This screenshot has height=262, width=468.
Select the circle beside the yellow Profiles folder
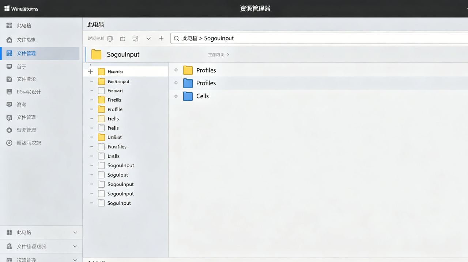point(176,70)
